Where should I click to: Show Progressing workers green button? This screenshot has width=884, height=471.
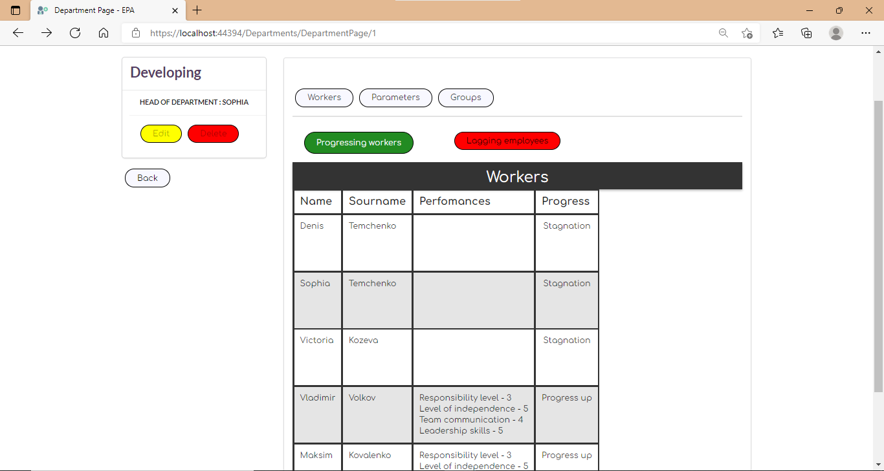(x=359, y=143)
